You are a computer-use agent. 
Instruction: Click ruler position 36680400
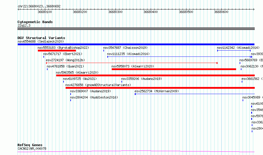click(151, 12)
